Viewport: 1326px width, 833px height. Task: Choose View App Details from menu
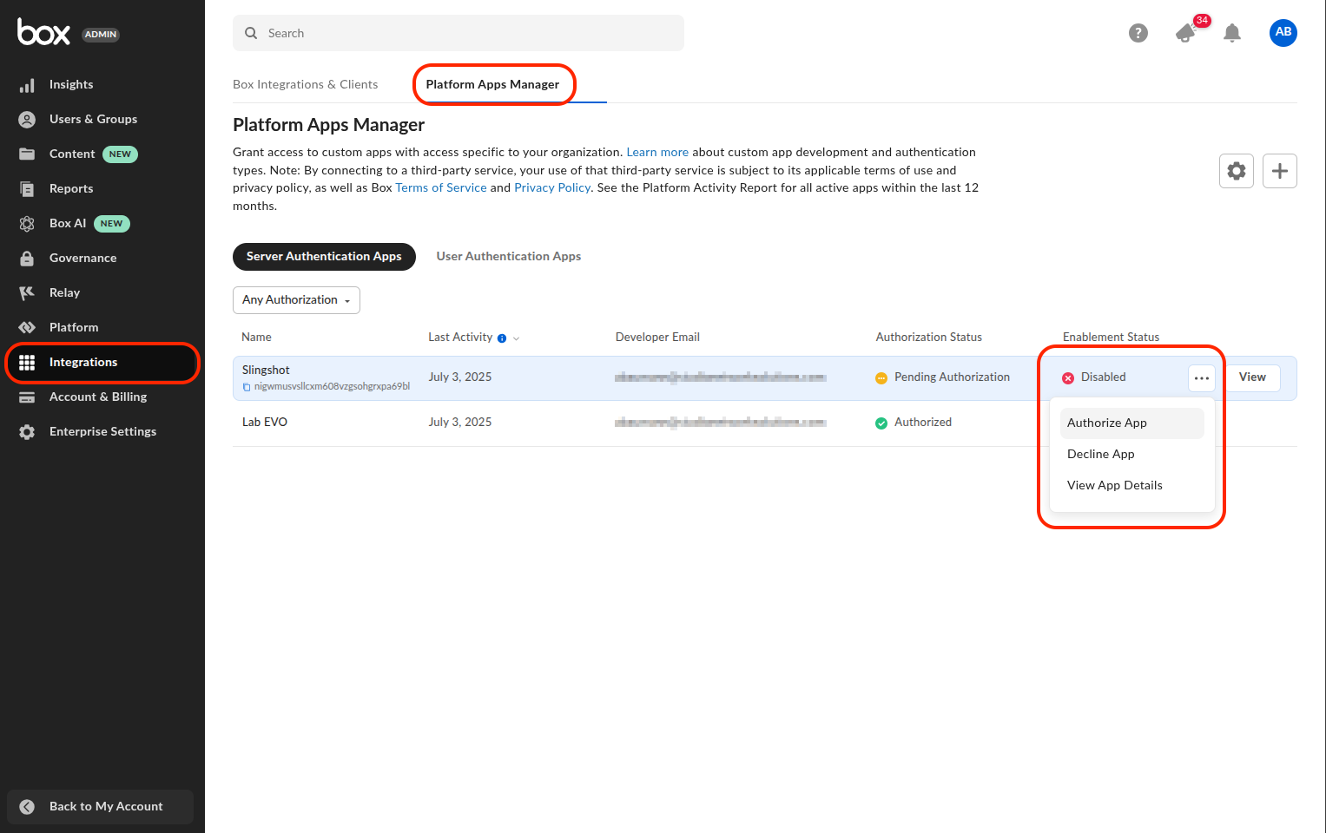point(1131,486)
